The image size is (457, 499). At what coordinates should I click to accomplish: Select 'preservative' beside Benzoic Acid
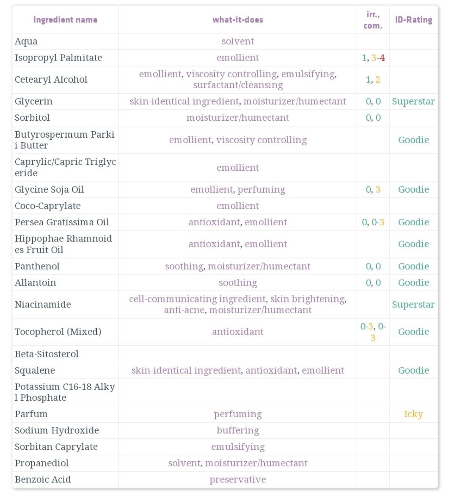238,480
